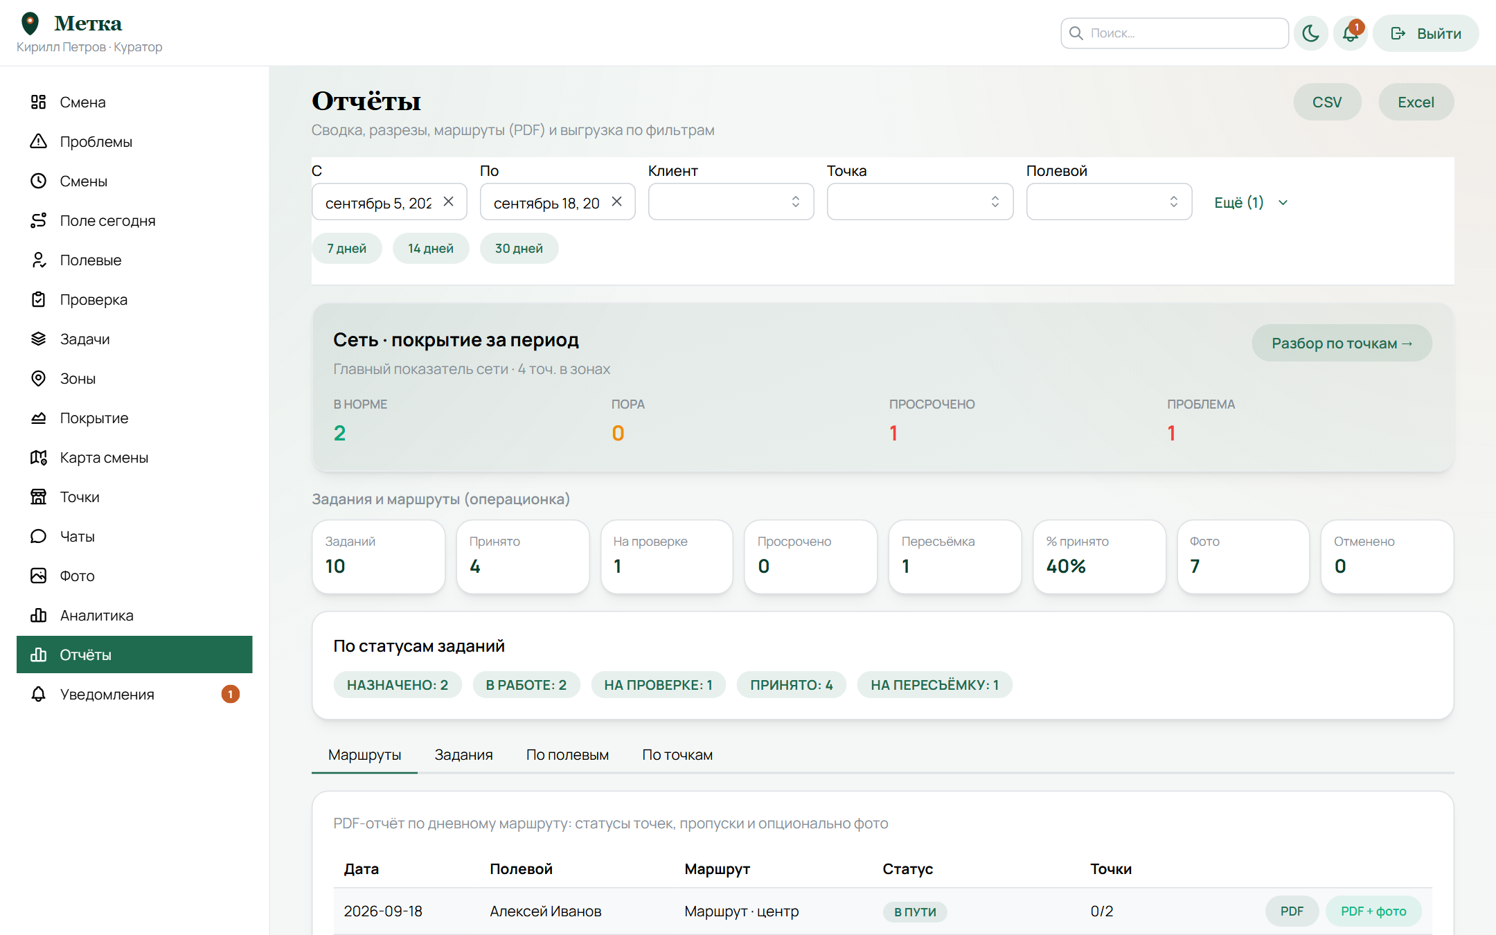Open Точки store item
The width and height of the screenshot is (1496, 935).
134,497
